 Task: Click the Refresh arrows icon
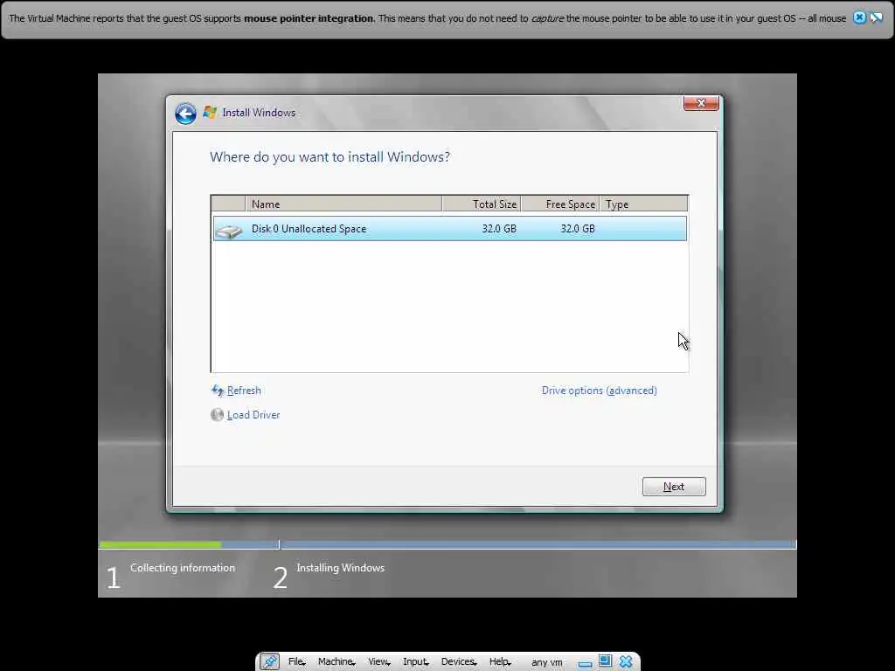coord(218,391)
